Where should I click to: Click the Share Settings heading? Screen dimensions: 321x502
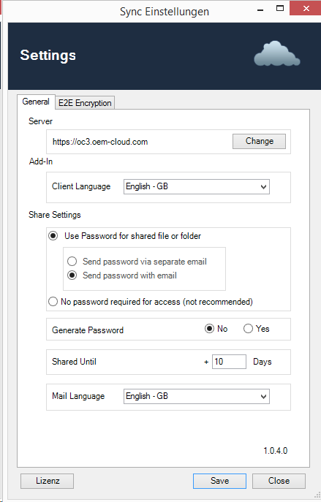tap(54, 215)
